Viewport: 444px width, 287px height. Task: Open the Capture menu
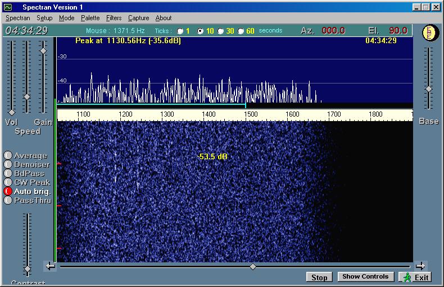point(138,18)
